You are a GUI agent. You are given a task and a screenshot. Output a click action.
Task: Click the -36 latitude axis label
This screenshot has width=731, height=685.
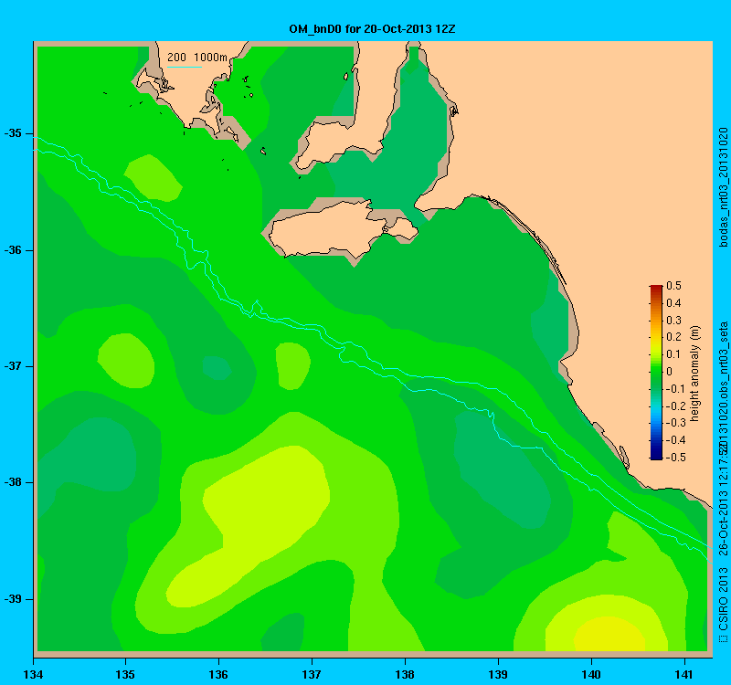tap(13, 250)
